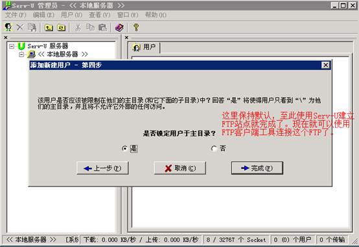Select << 本地服务器 >> tree item
359x247 pixels.
point(62,54)
